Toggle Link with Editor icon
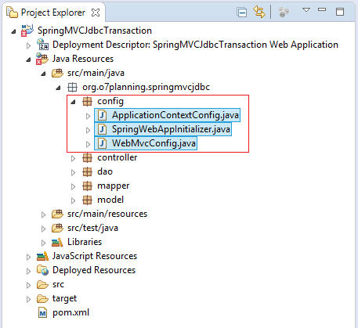Viewport: 358px width, 328px height. tap(259, 12)
